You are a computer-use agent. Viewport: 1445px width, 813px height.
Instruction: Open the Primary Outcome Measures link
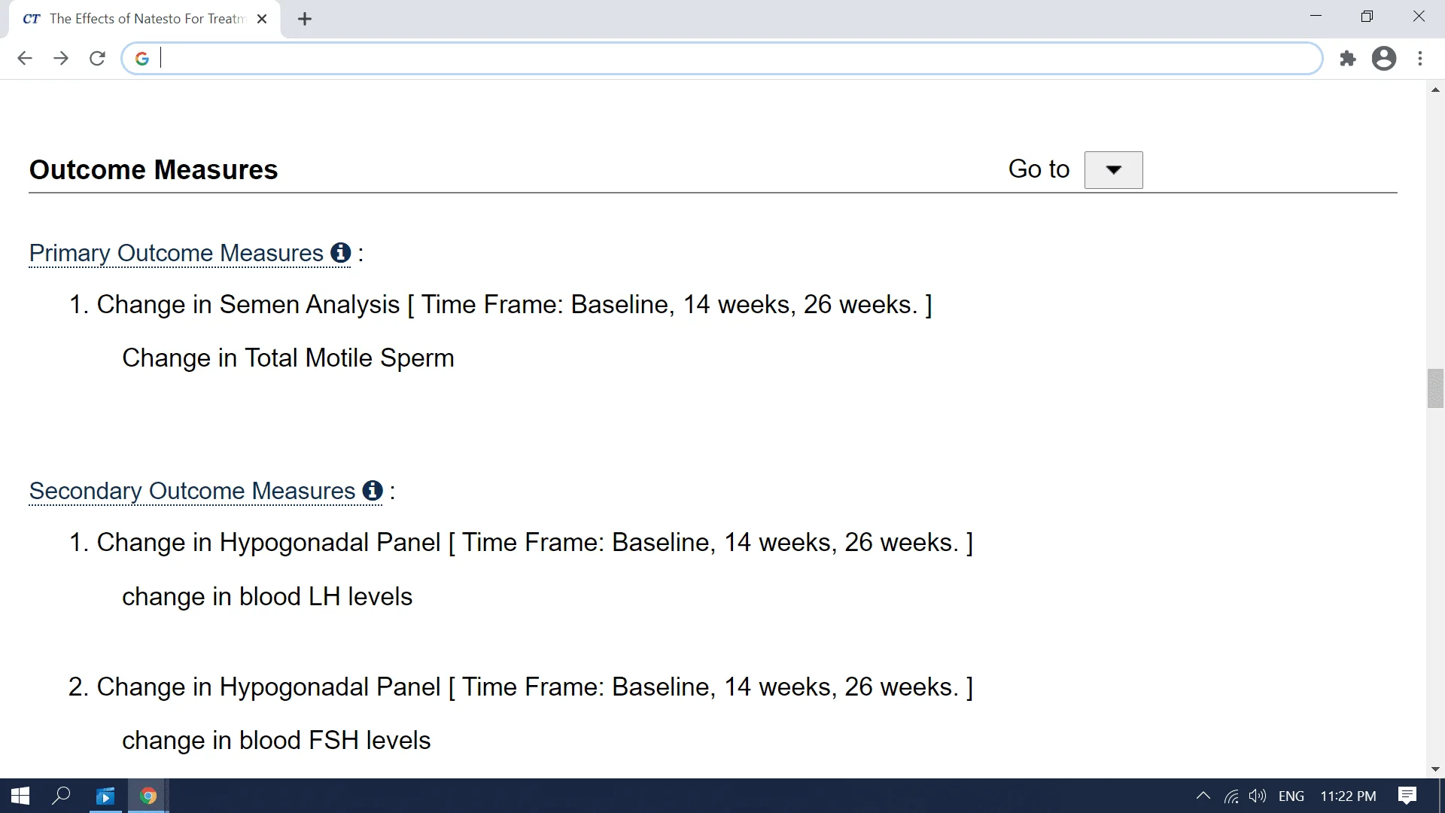(x=176, y=253)
